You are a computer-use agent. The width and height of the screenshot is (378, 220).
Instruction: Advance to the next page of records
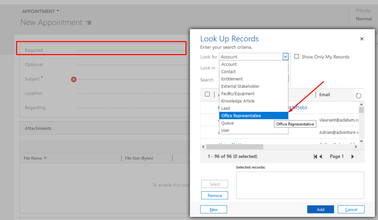click(353, 156)
